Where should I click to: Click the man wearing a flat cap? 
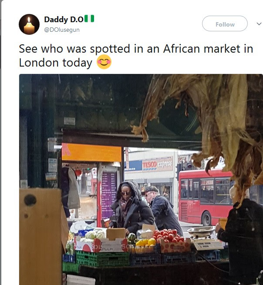pos(162,209)
